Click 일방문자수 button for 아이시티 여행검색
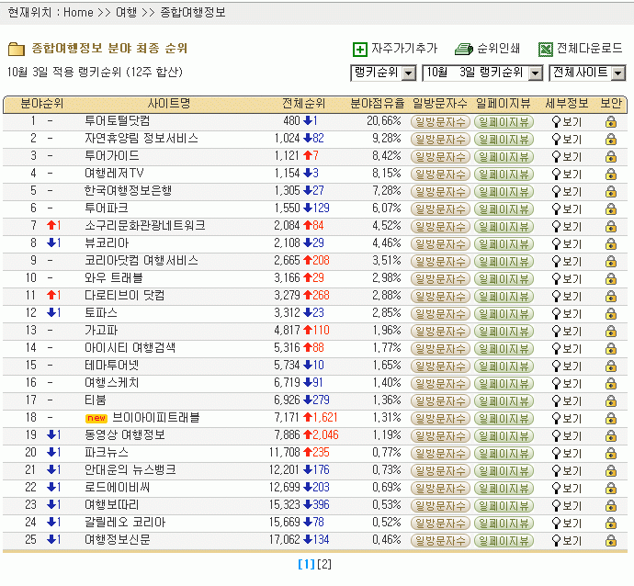Screen dimensions: 634x586 (440, 348)
